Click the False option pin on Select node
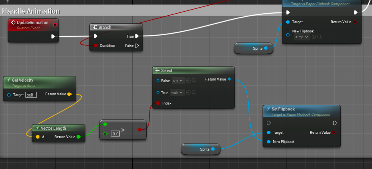This screenshot has height=169, width=372. coord(158,80)
